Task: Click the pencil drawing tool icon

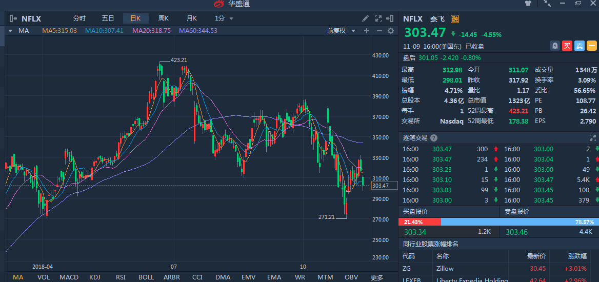Action: [x=365, y=18]
